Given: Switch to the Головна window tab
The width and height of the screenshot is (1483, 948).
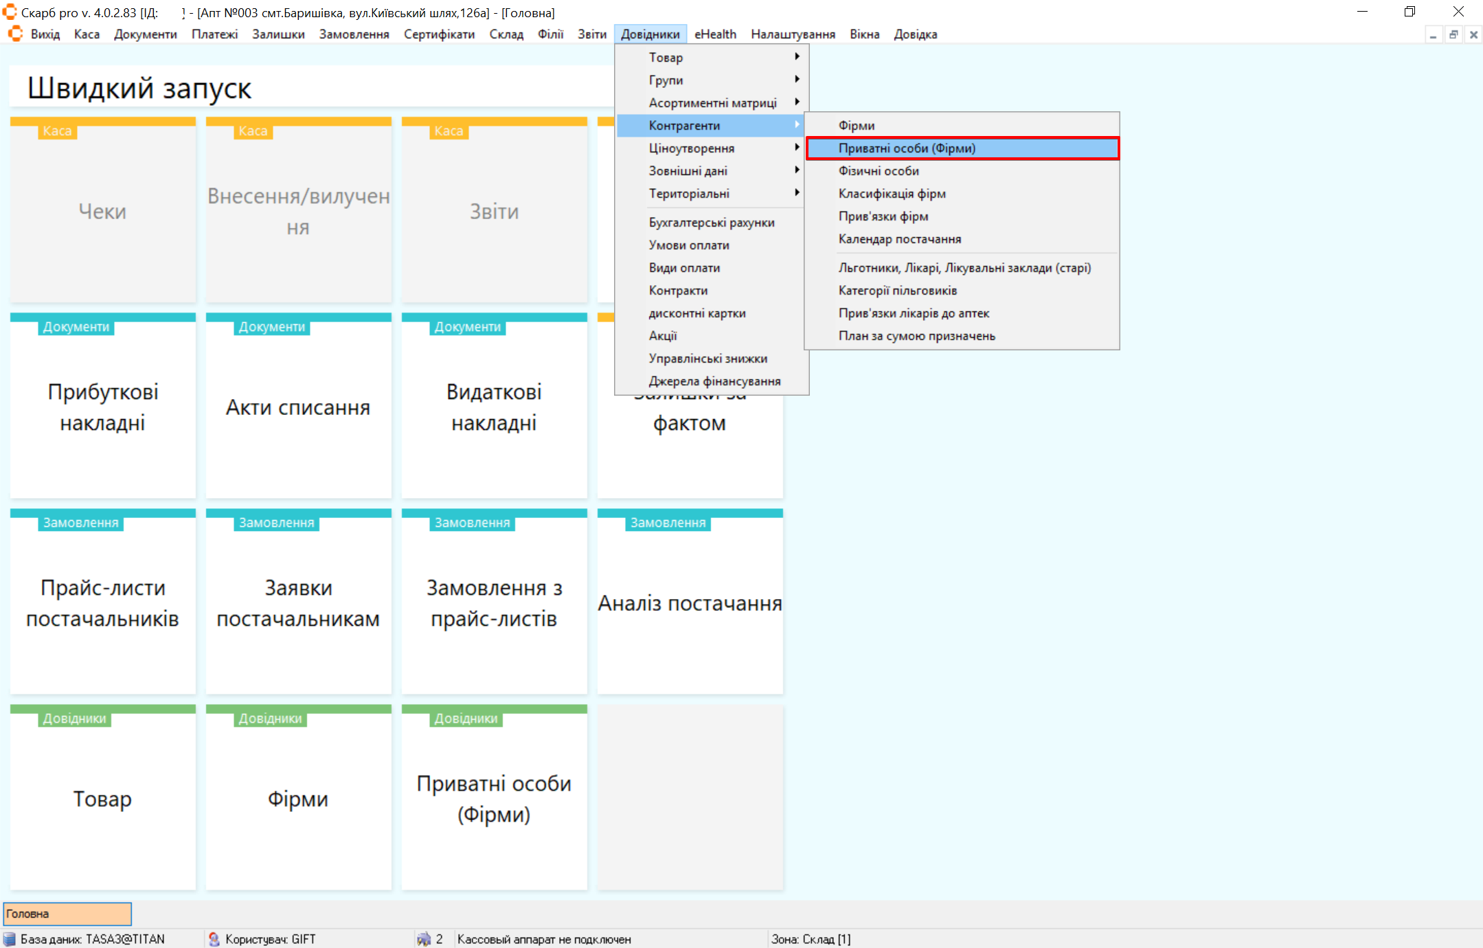Looking at the screenshot, I should tap(67, 914).
